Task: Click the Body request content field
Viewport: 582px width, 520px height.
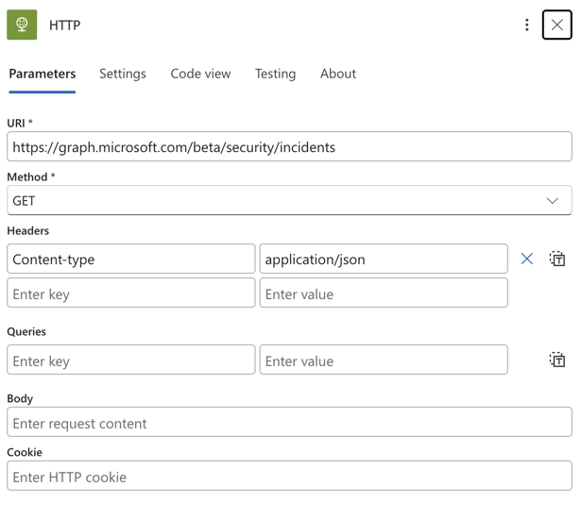Action: 289,422
